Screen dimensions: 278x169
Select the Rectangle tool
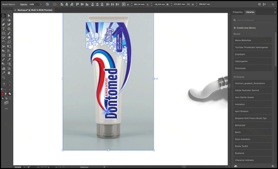click(4, 33)
